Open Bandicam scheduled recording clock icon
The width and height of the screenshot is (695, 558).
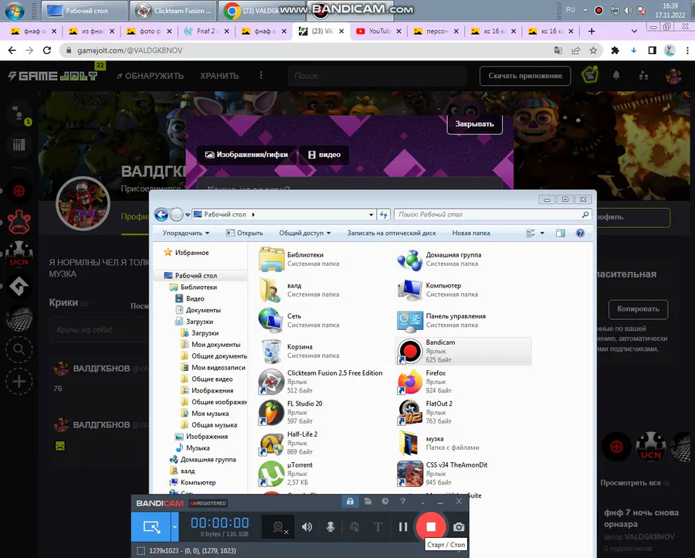pyautogui.click(x=385, y=502)
